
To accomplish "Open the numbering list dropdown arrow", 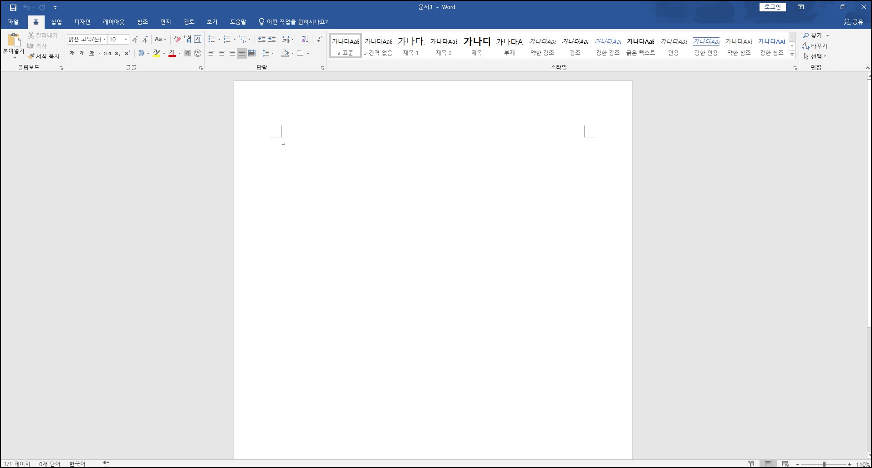I will 235,40.
